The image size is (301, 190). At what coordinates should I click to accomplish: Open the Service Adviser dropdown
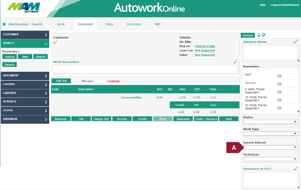270,147
